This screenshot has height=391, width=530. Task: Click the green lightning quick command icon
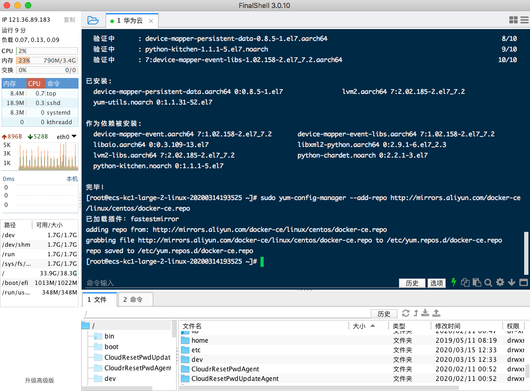[x=454, y=282]
